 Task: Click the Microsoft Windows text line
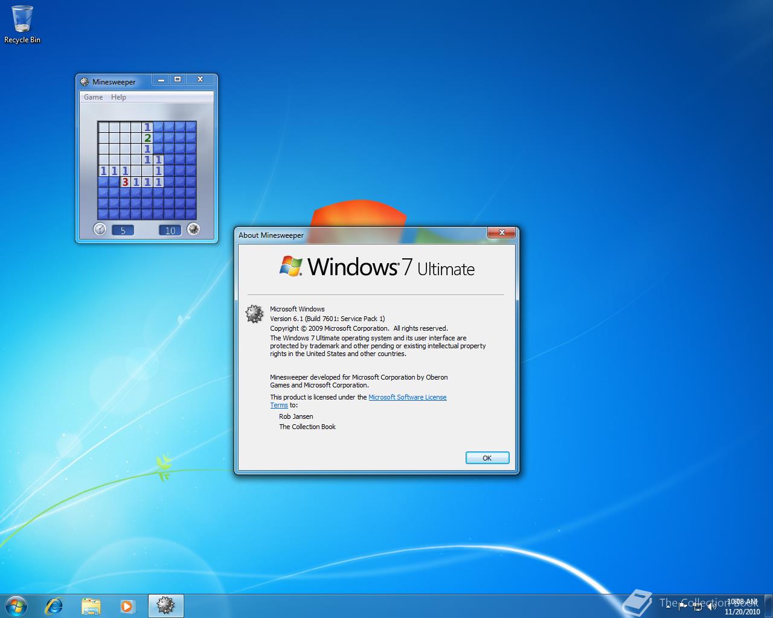(297, 309)
